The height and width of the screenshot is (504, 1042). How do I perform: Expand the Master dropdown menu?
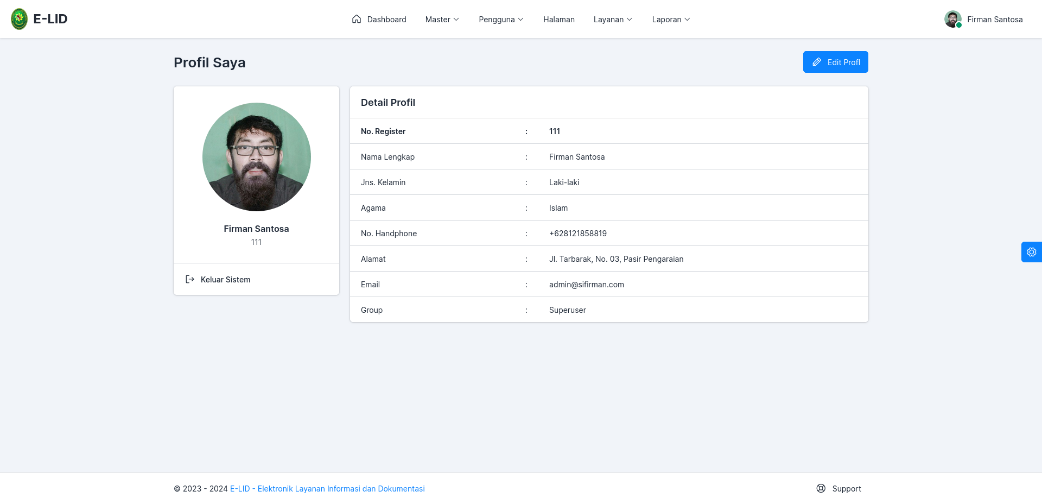442,20
